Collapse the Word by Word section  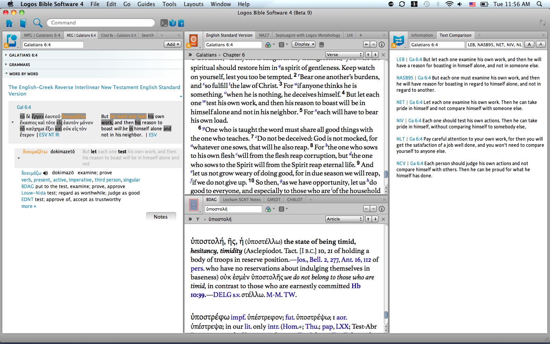(x=6, y=74)
